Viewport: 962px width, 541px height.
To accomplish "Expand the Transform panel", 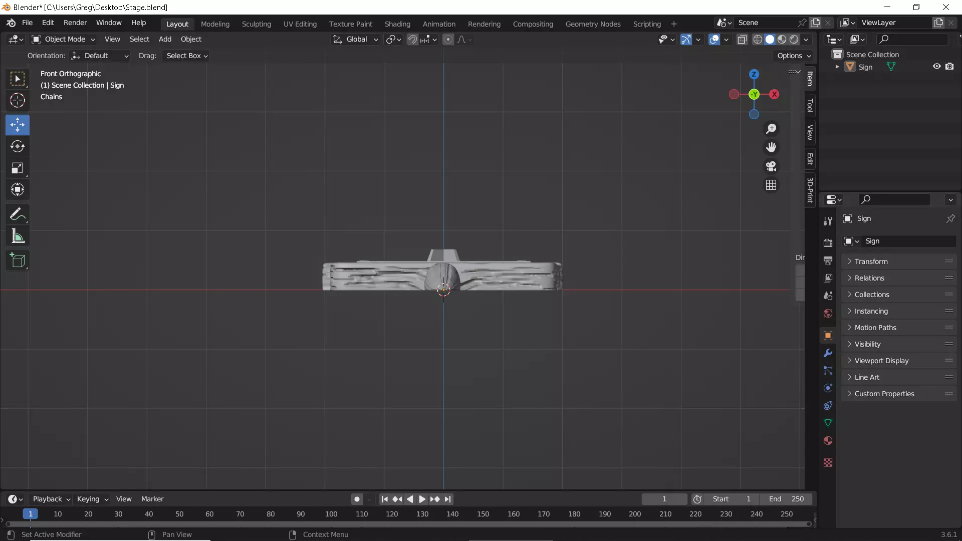I will (871, 261).
